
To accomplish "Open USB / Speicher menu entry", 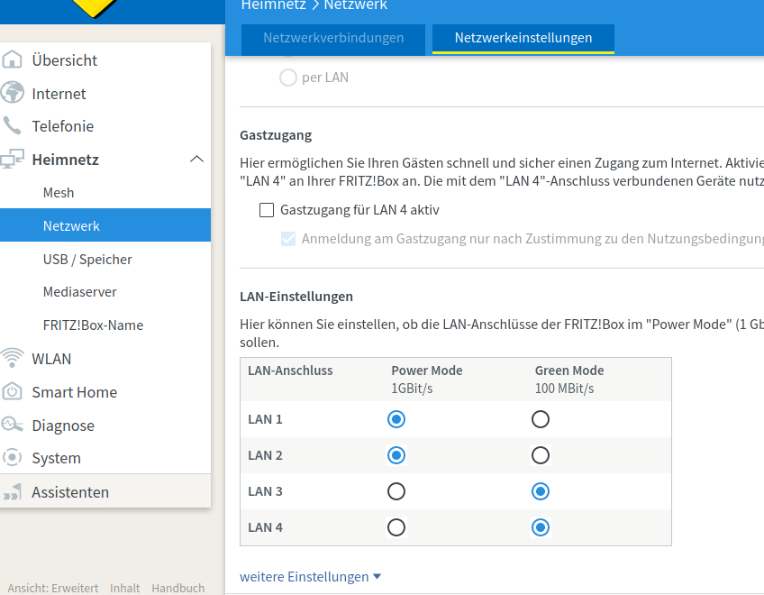I will click(x=87, y=260).
